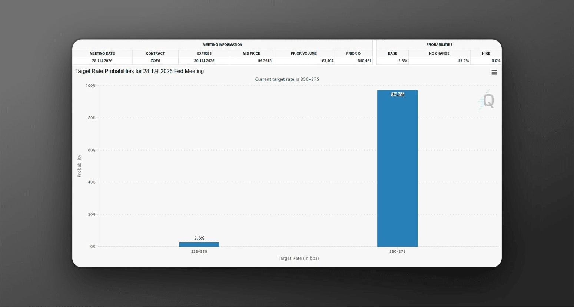Click the 325-350 x-axis label
Image resolution: width=574 pixels, height=307 pixels.
point(199,252)
